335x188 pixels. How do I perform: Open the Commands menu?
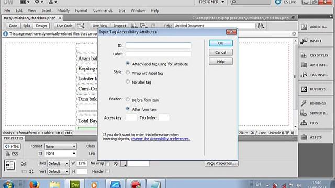103,10
